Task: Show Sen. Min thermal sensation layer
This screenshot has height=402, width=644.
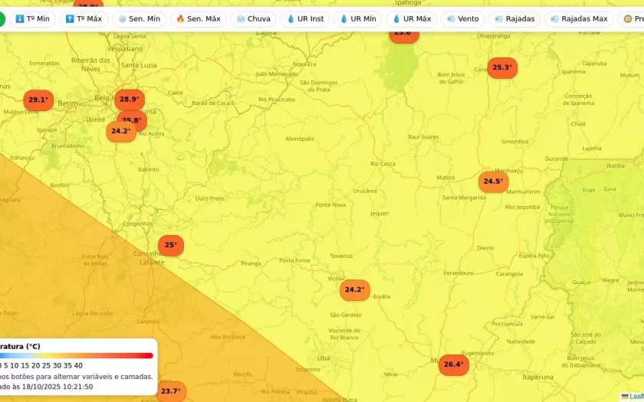Action: (x=139, y=18)
